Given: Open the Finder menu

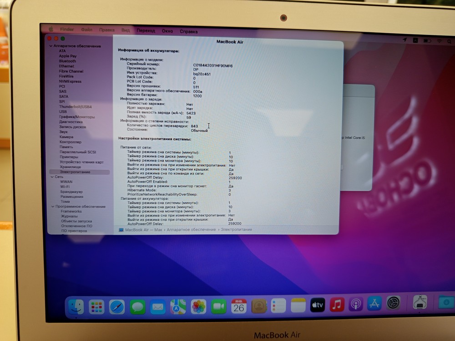Looking at the screenshot, I should coord(67,29).
